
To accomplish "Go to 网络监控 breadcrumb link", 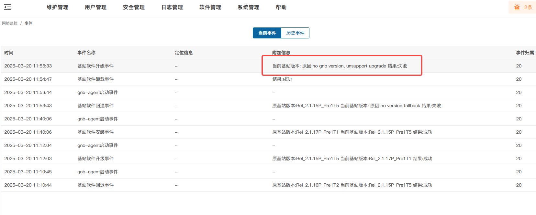I will [10, 23].
